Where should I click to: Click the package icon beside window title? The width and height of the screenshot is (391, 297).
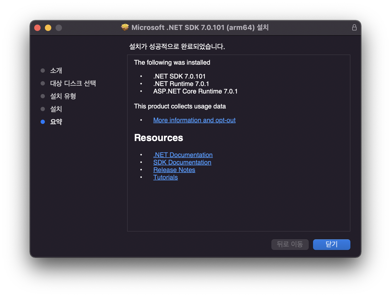pyautogui.click(x=125, y=27)
